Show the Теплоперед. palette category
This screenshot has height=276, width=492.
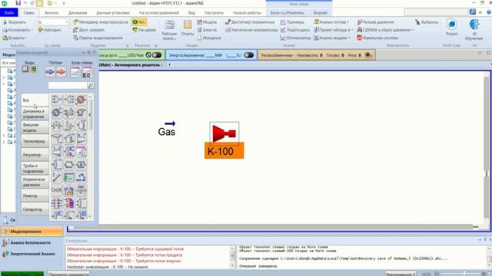[x=35, y=141]
